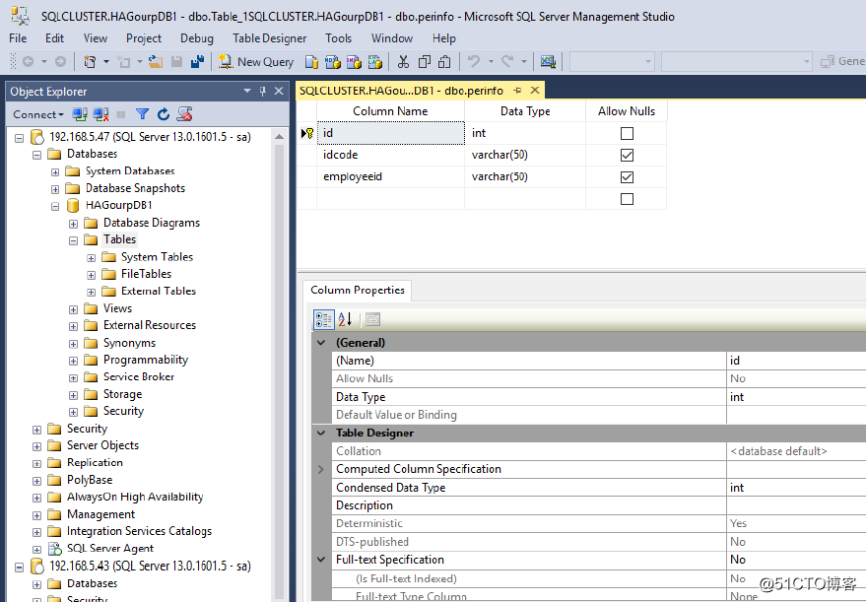Image resolution: width=866 pixels, height=602 pixels.
Task: Expand the System Databases folder
Action: [55, 171]
